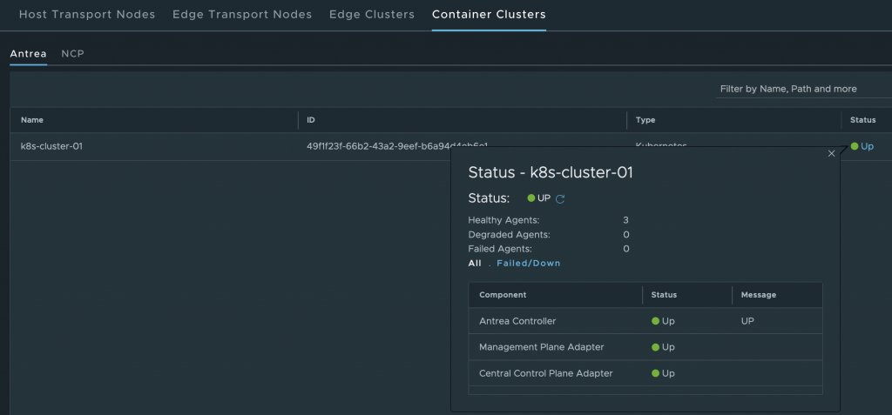This screenshot has width=892, height=415.
Task: Click the green UP dot in popup header
Action: pyautogui.click(x=531, y=198)
